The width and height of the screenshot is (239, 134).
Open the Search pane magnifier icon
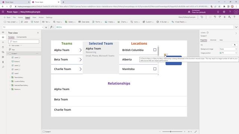3,67
